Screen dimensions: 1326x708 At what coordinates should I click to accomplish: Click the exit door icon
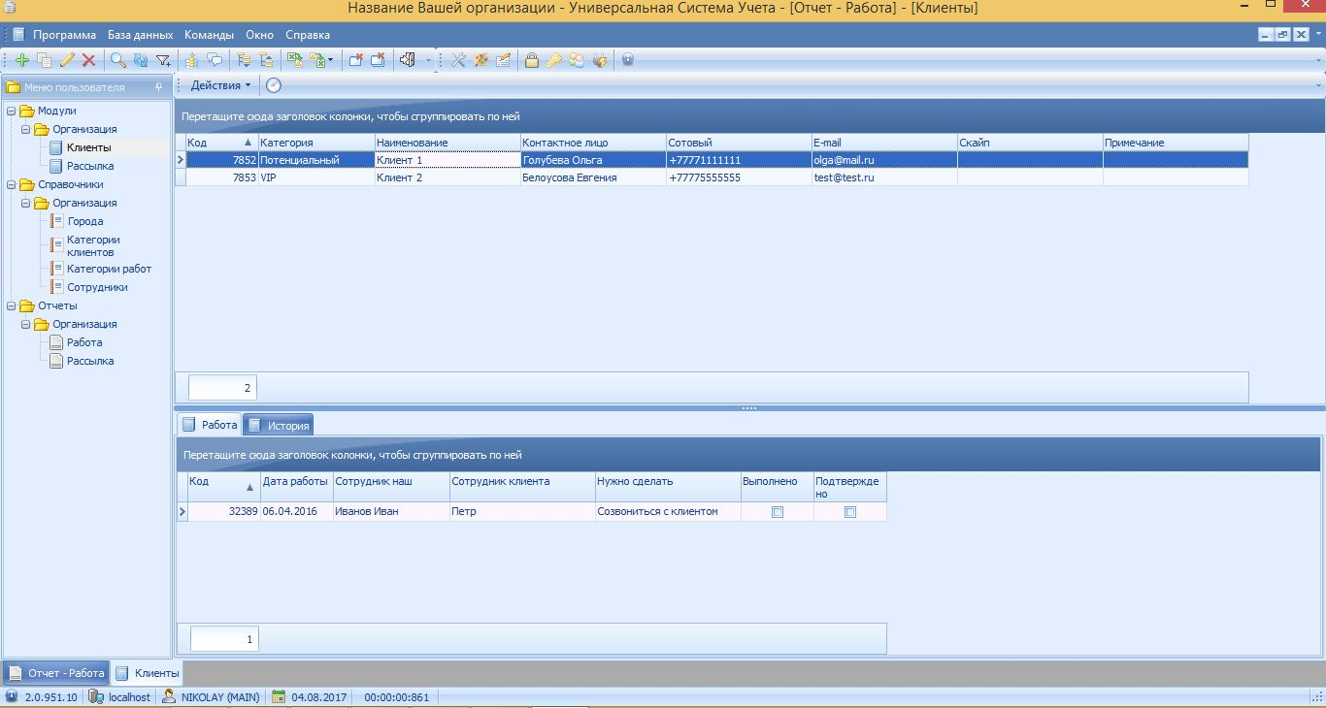tap(407, 60)
